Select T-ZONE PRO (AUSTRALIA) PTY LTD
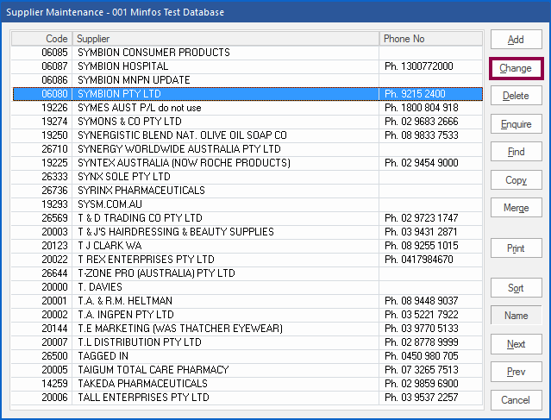 (x=247, y=273)
